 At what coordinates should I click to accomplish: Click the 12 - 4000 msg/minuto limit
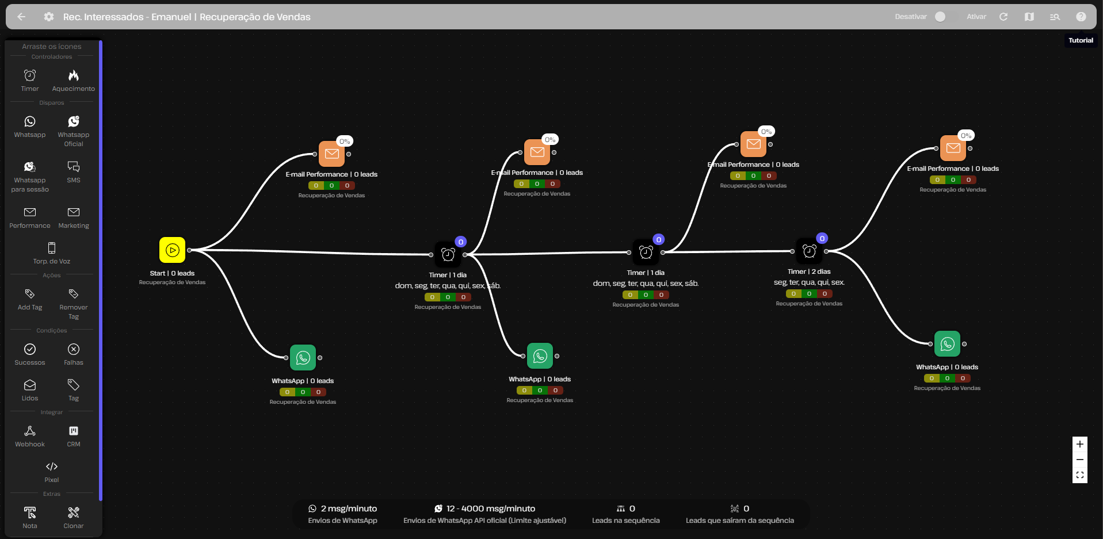point(485,509)
